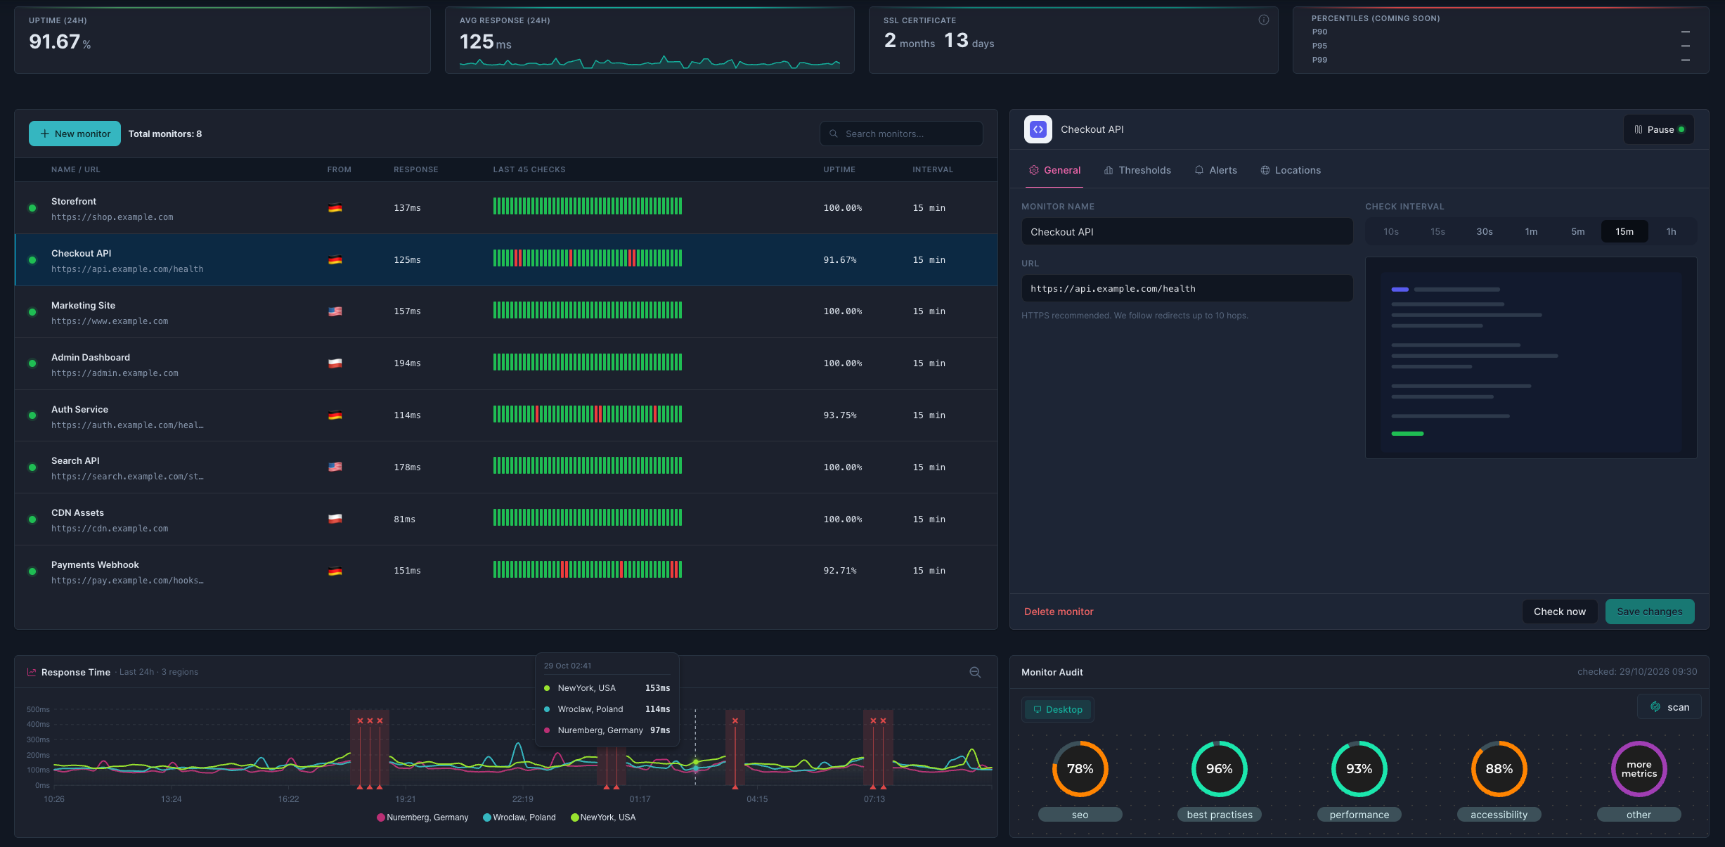Toggle NewYork, USA legend series
The image size is (1725, 847).
(x=603, y=817)
